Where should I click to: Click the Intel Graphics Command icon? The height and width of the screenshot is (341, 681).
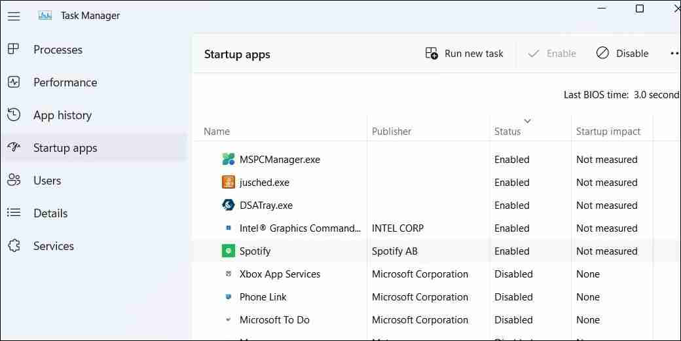point(229,228)
